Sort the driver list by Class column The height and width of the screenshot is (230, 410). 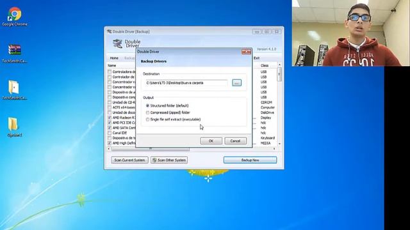265,65
